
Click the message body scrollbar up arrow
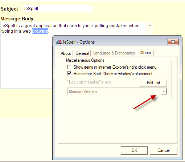point(150,25)
